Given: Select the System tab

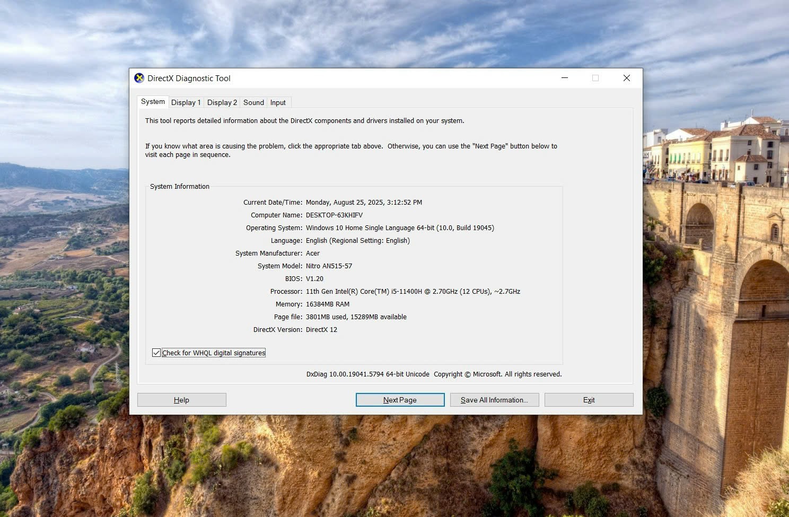Looking at the screenshot, I should coord(153,102).
